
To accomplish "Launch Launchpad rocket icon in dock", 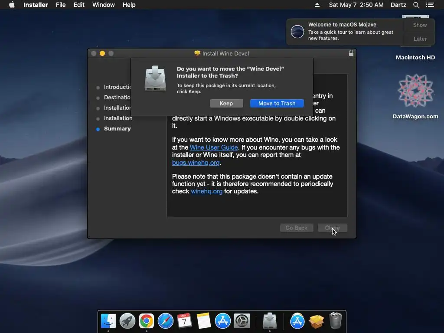I will click(127, 321).
